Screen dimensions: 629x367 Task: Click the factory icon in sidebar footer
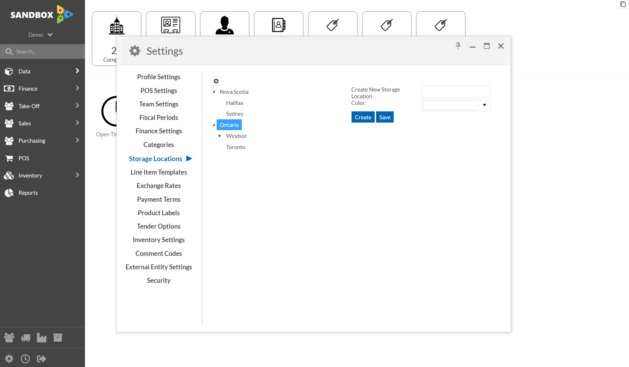point(41,338)
